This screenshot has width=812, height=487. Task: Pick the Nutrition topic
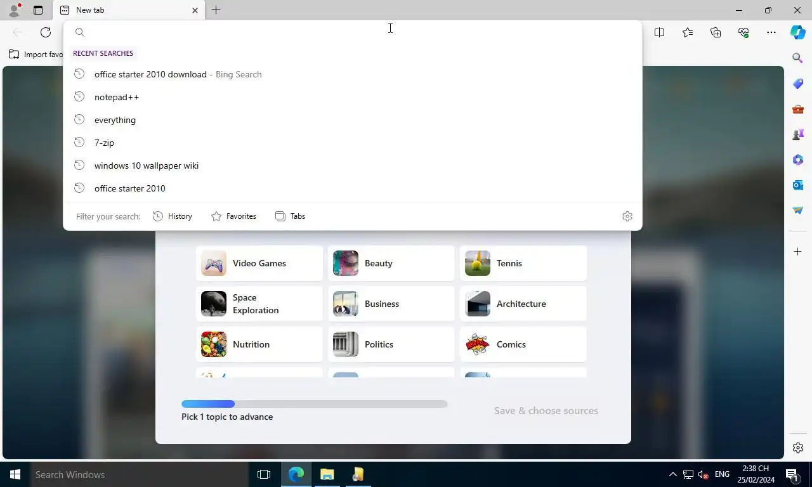tap(259, 344)
